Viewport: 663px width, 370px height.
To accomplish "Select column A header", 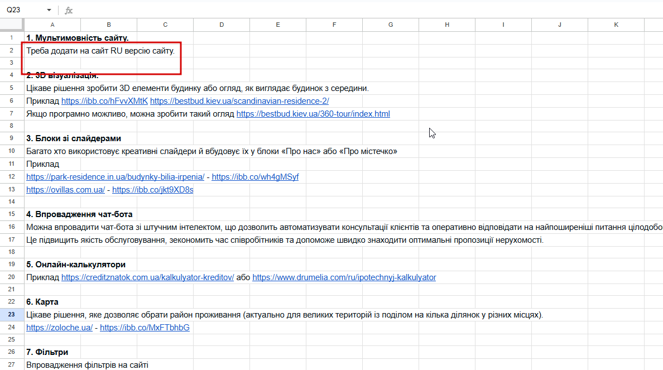I will (52, 25).
